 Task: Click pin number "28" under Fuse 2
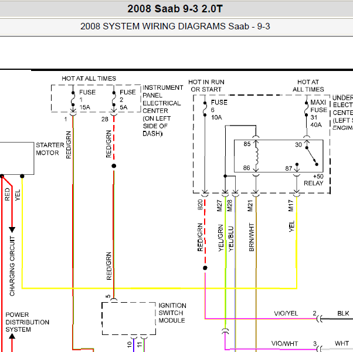point(105,119)
